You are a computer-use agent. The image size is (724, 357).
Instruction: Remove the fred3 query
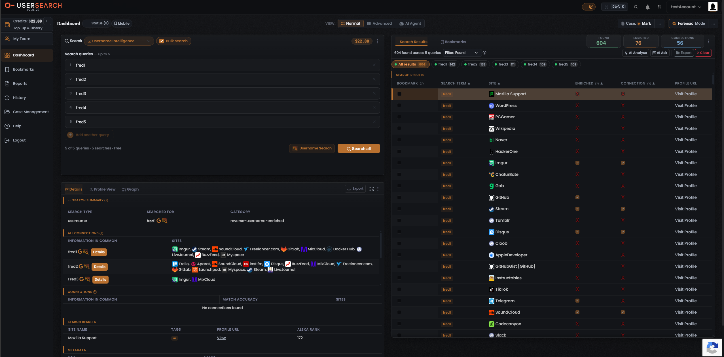[374, 94]
